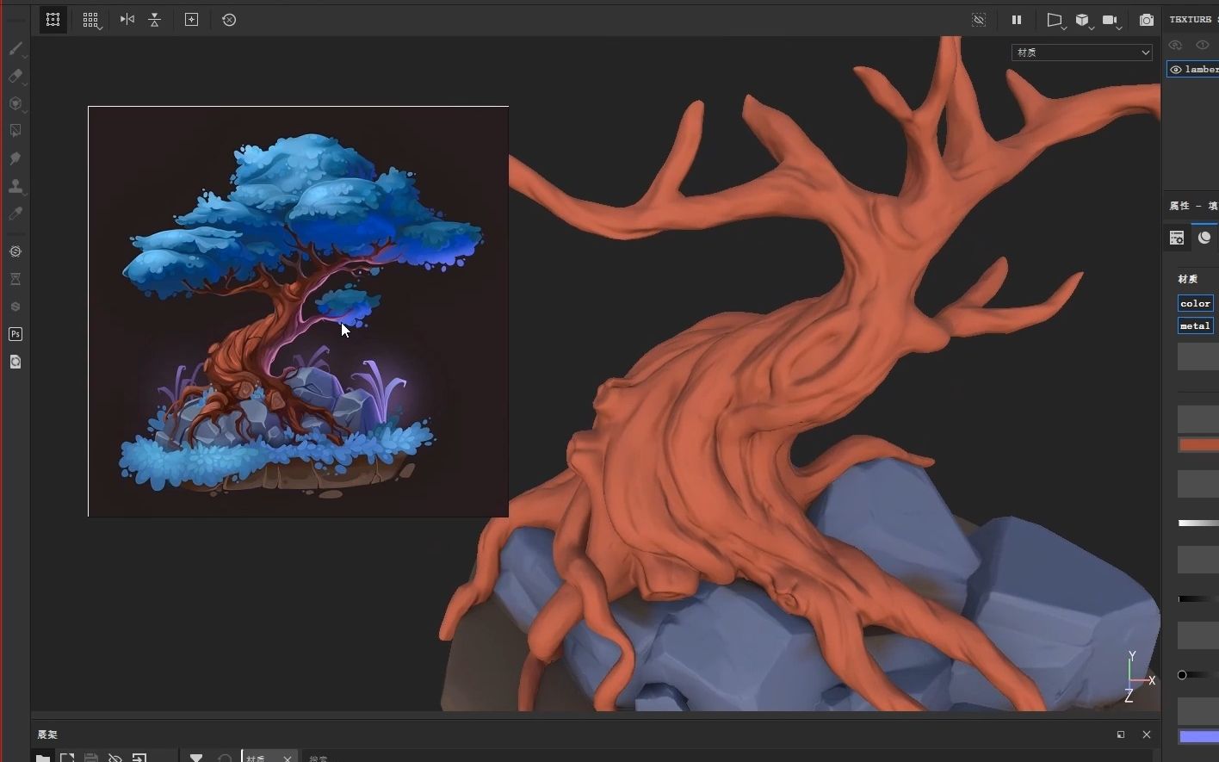Open the perspective view dropdown
The image size is (1219, 762).
tap(1055, 20)
